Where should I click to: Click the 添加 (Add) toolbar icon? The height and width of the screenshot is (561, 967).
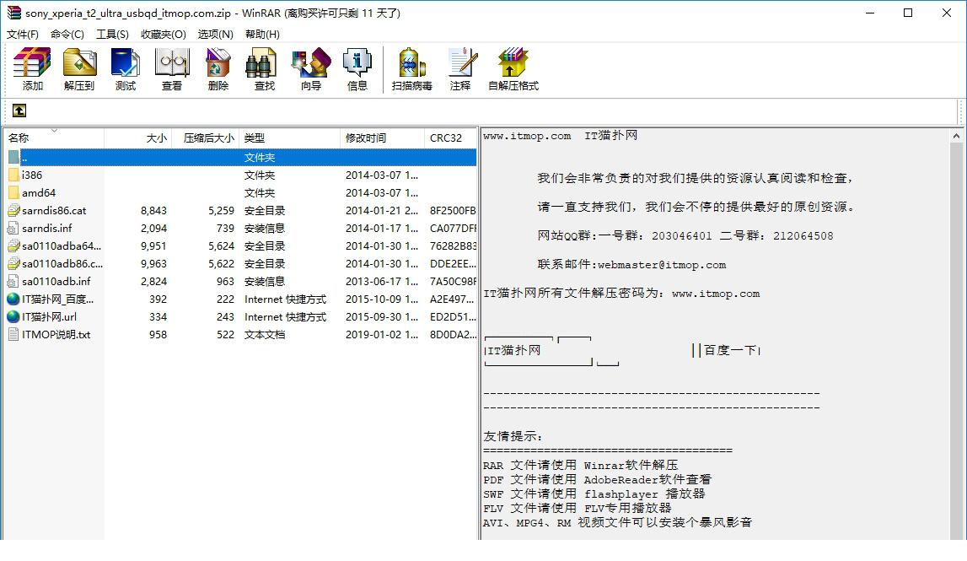click(33, 62)
